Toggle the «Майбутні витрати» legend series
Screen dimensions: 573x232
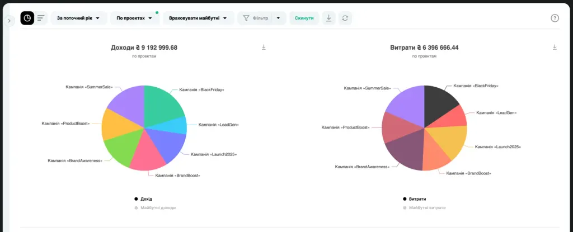[424, 207]
